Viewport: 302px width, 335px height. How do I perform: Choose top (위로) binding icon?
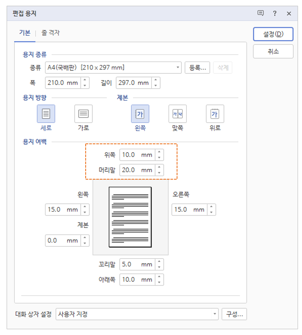[x=215, y=114]
